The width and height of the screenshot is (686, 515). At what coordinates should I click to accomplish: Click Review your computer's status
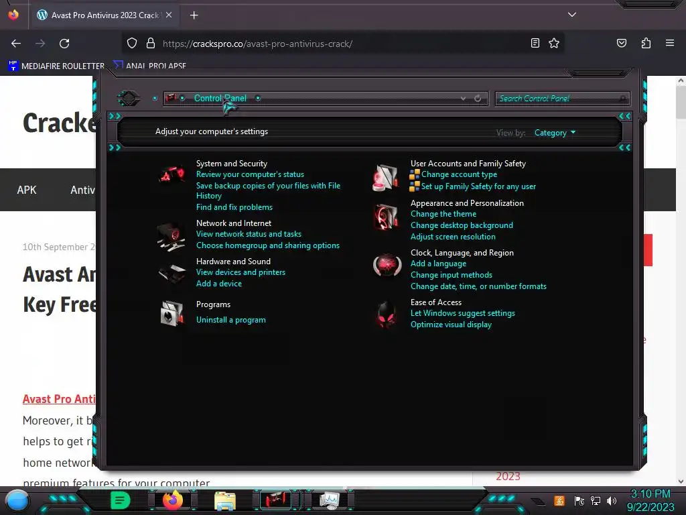[250, 174]
